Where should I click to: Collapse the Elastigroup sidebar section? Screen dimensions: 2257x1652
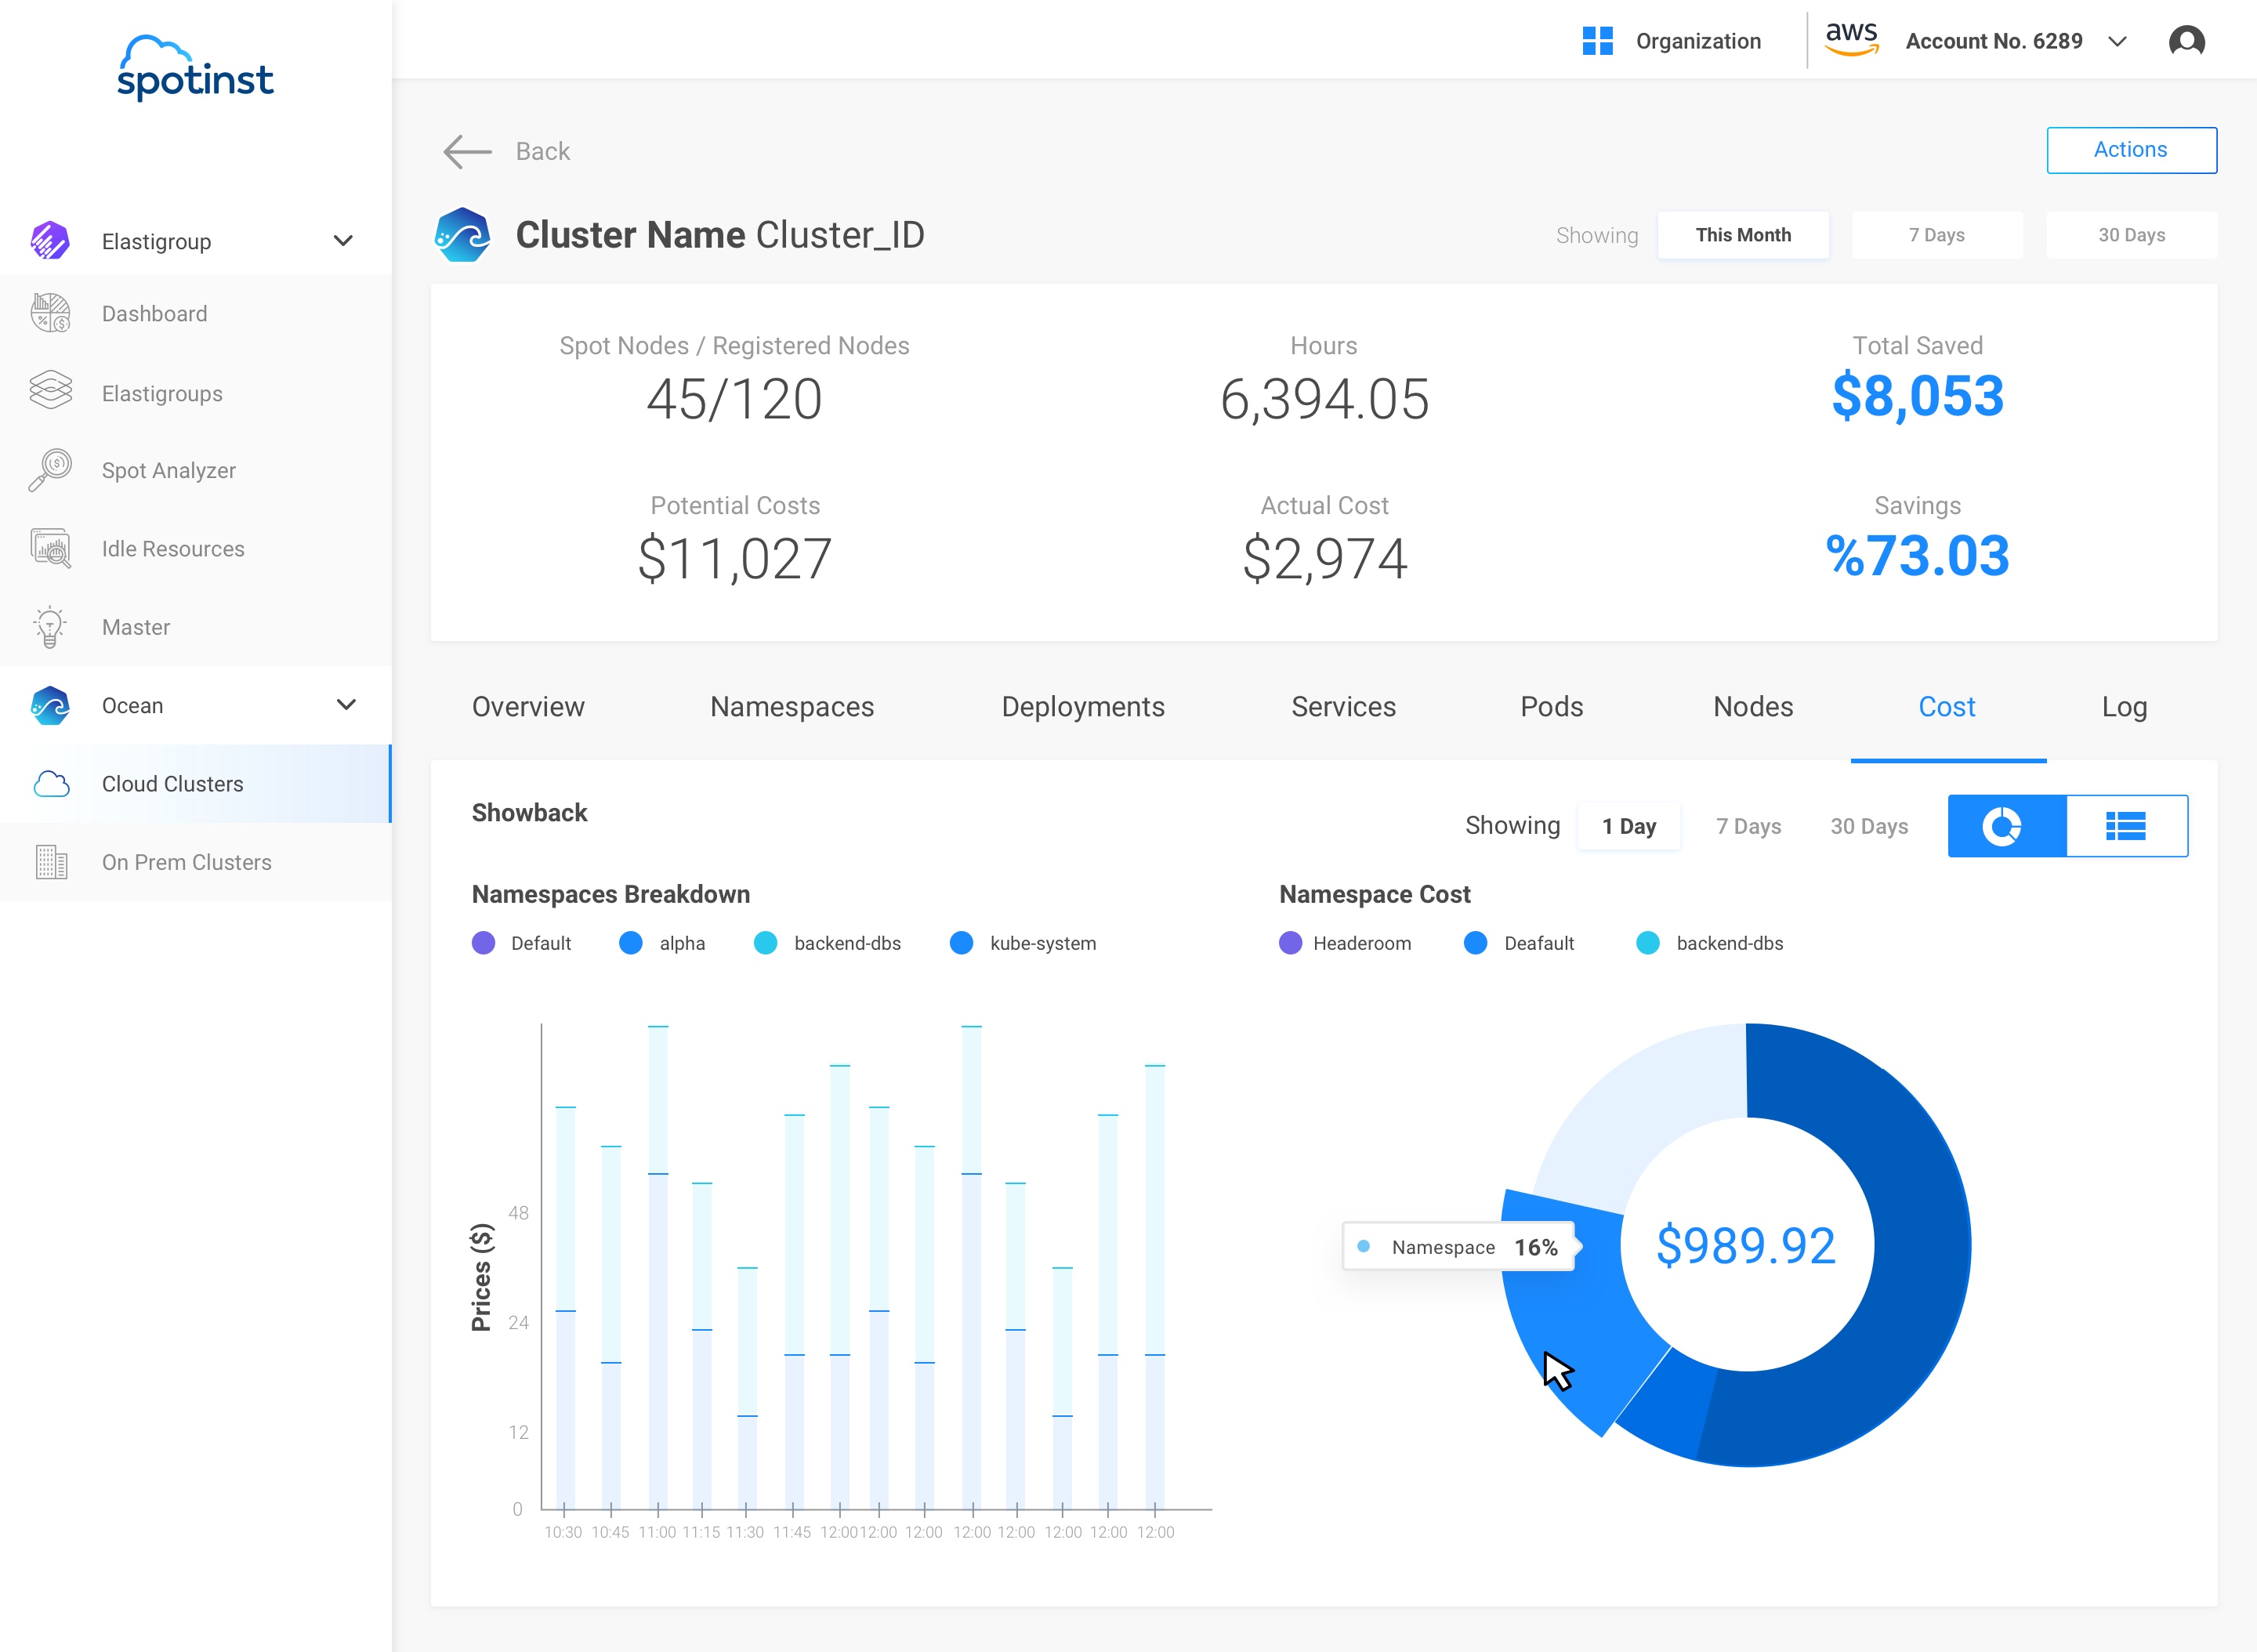[x=343, y=241]
